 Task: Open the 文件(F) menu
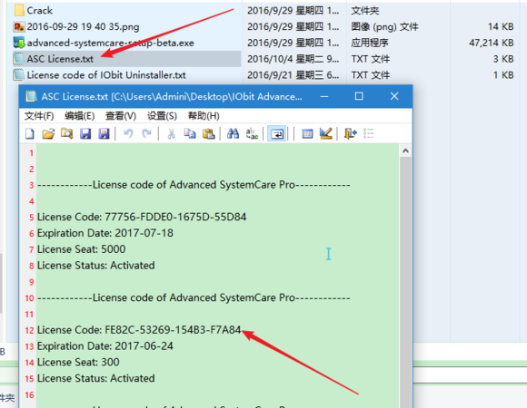coord(39,116)
